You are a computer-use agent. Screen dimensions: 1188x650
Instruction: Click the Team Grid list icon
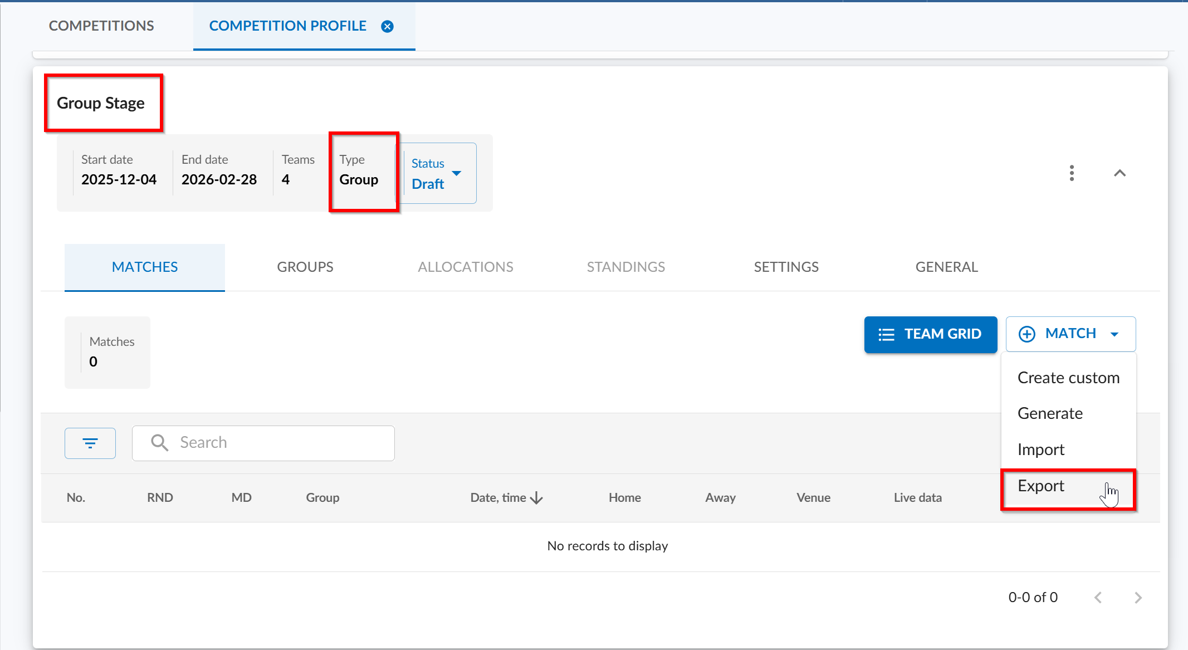[x=886, y=335]
